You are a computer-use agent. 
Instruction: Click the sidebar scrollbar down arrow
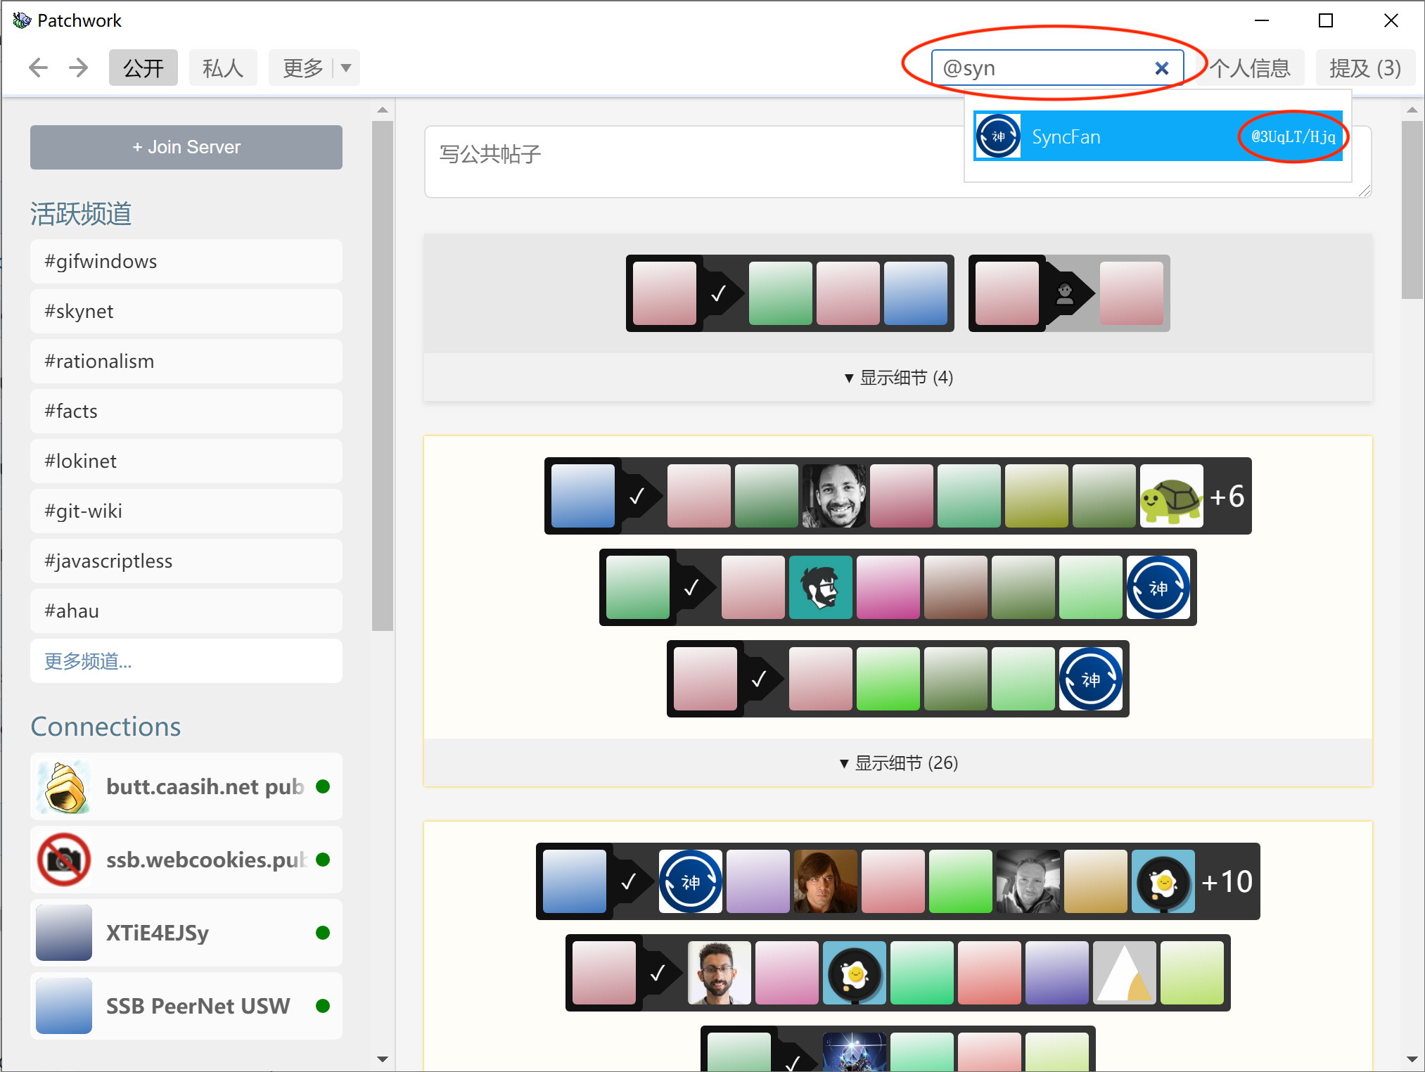[x=383, y=1059]
